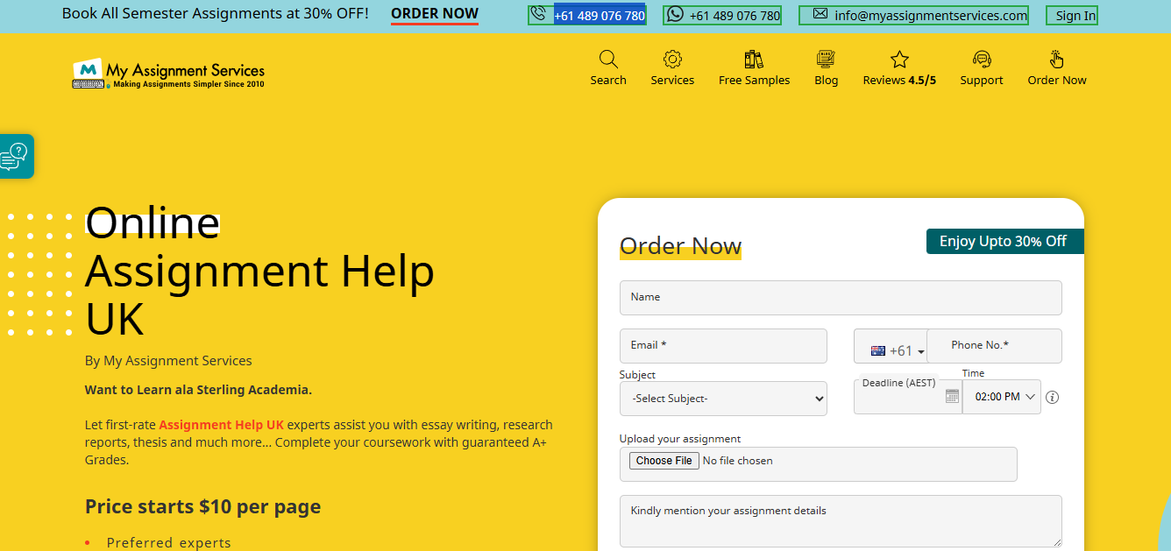1171x551 pixels.
Task: Click 'Online Assignment Help UK' heading
Action: pos(259,271)
